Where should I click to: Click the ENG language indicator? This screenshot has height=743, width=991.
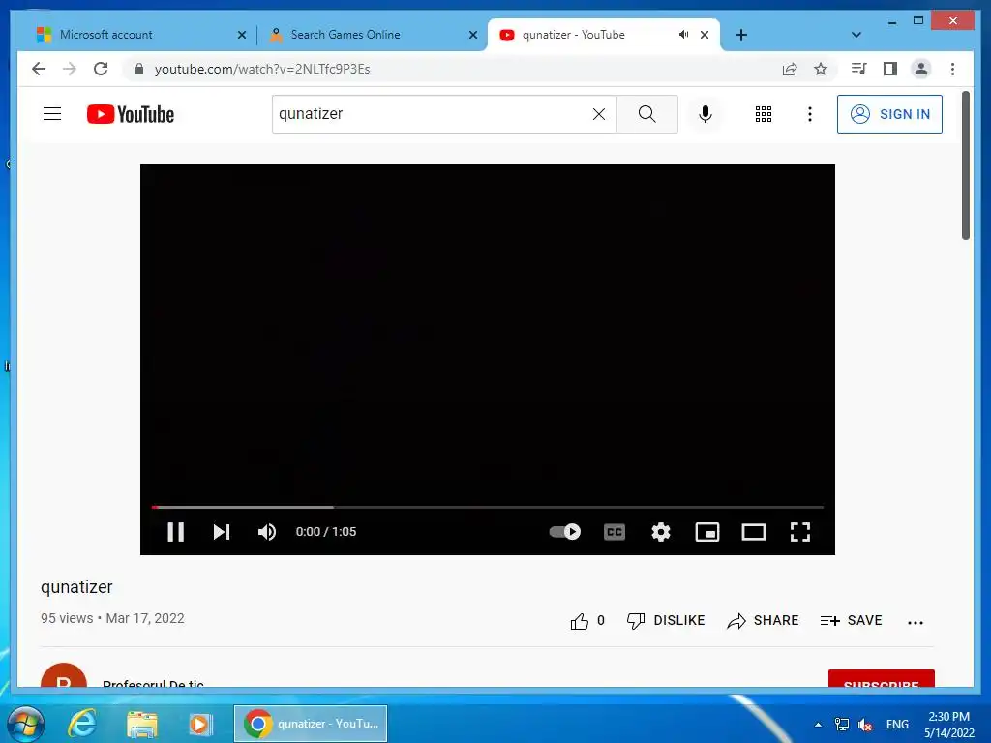(x=897, y=725)
